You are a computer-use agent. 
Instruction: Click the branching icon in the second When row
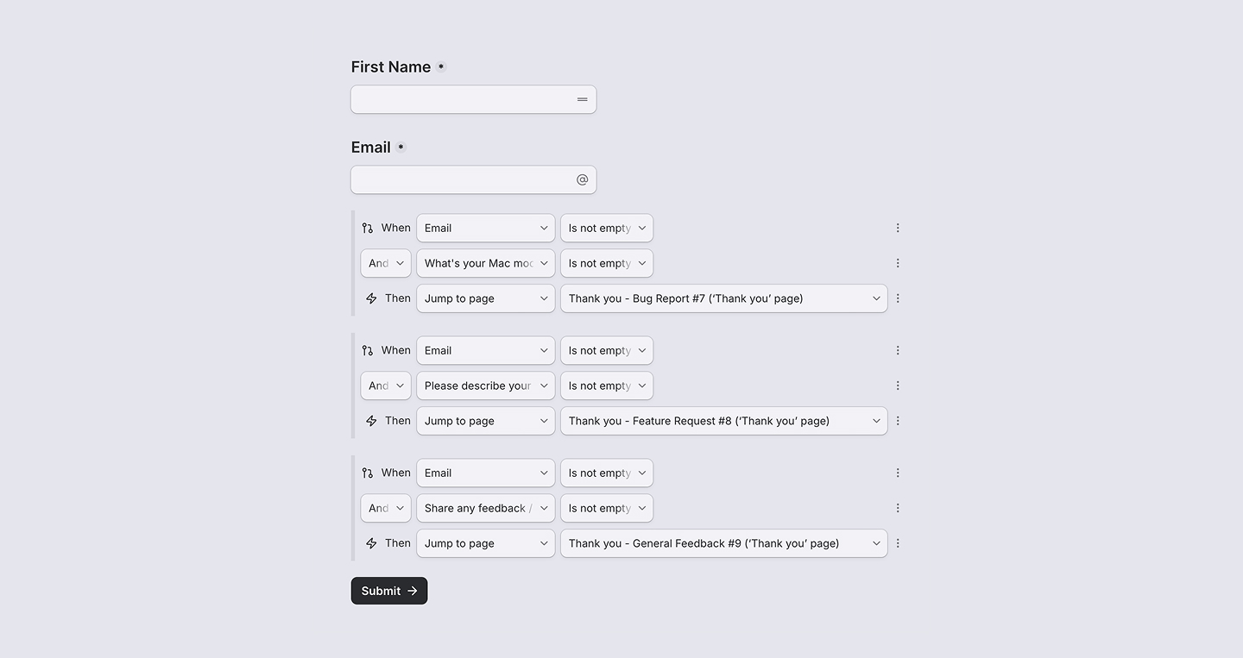click(368, 350)
